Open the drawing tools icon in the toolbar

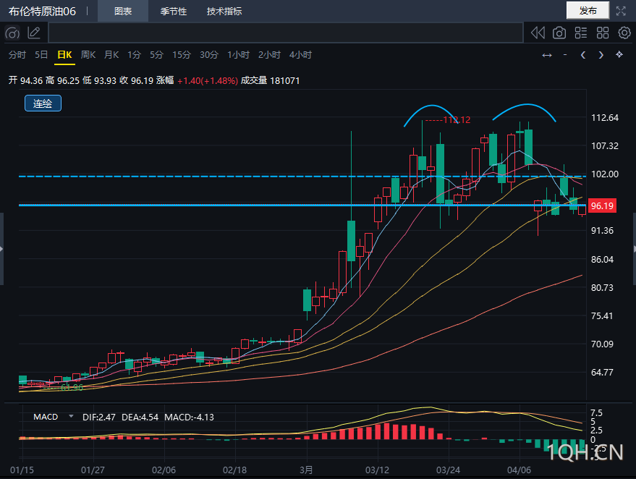(12, 32)
